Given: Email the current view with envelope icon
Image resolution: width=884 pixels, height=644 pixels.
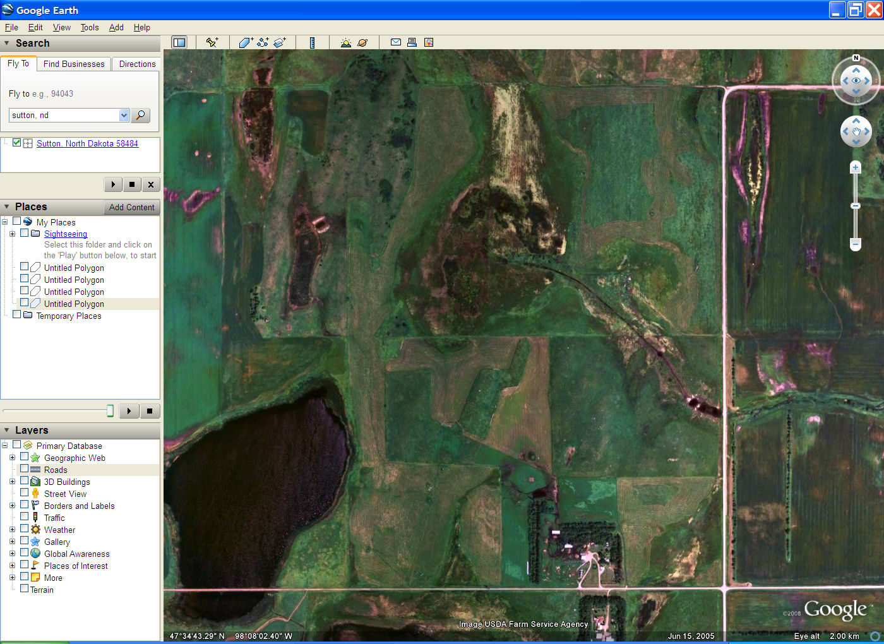Looking at the screenshot, I should click(x=396, y=42).
